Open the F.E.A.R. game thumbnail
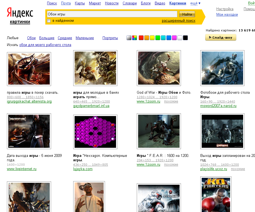 (159, 131)
